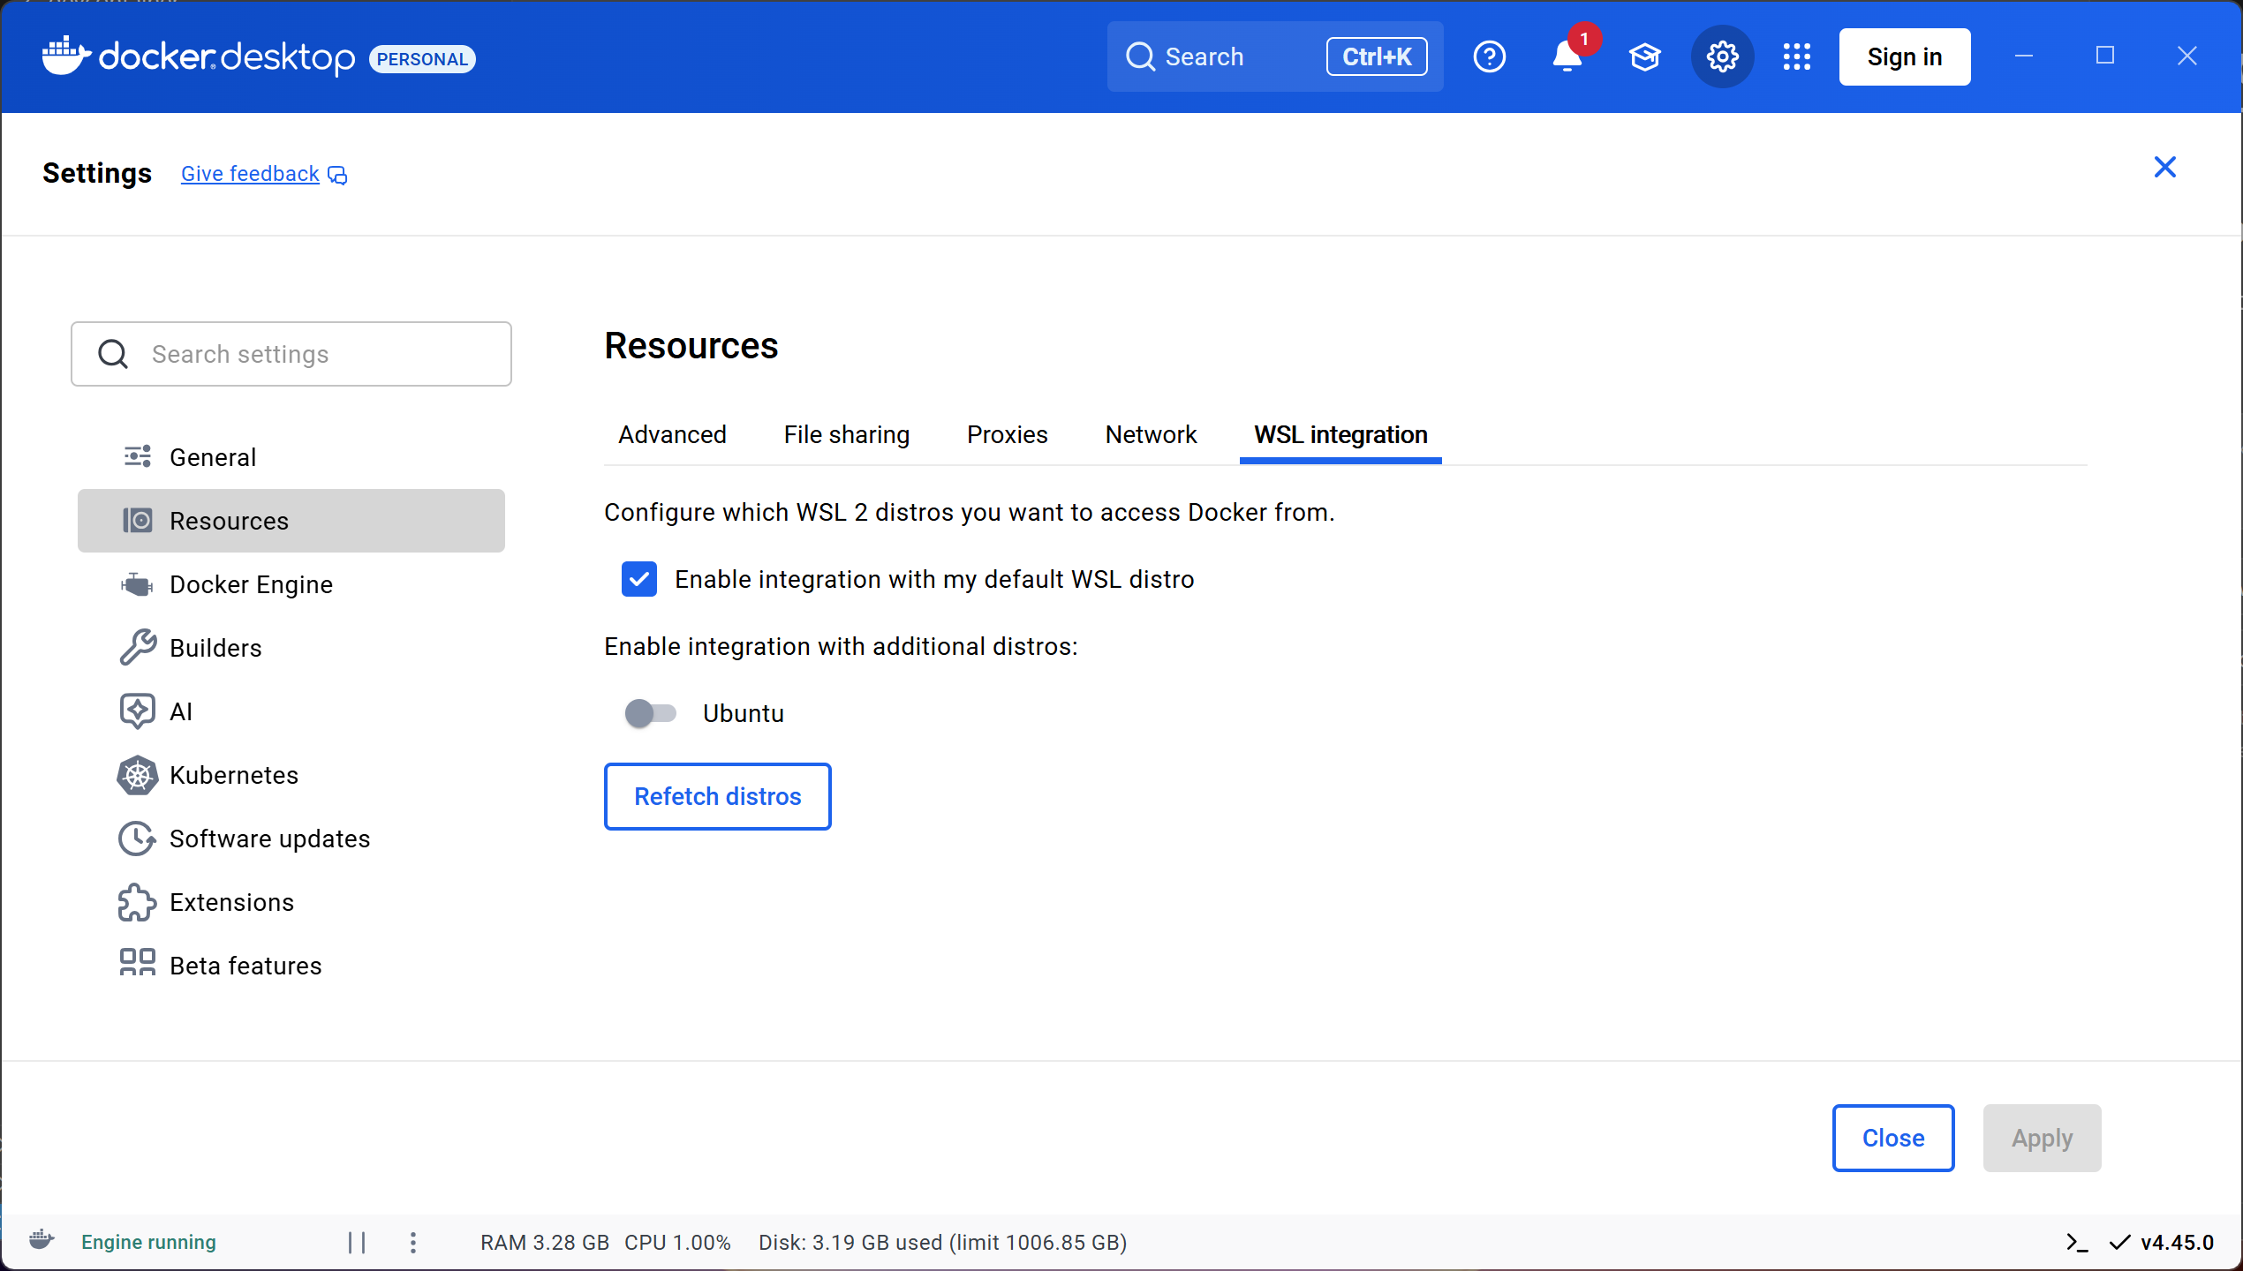Click the Sign in button
This screenshot has height=1271, width=2243.
[x=1904, y=57]
